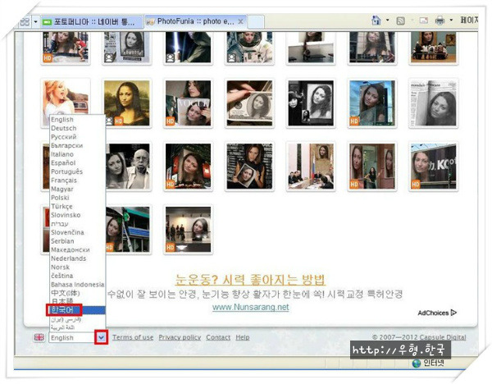Viewport: 492px width, 384px height.
Task: Click the language dropdown arrow button
Action: (101, 337)
